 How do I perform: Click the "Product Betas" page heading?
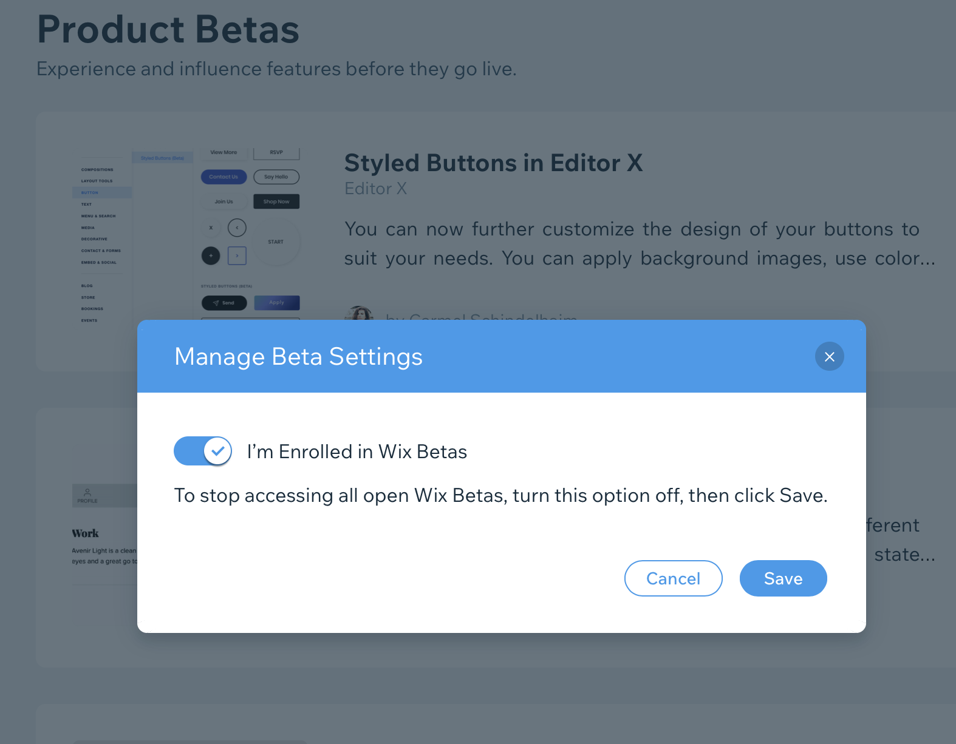coord(168,29)
